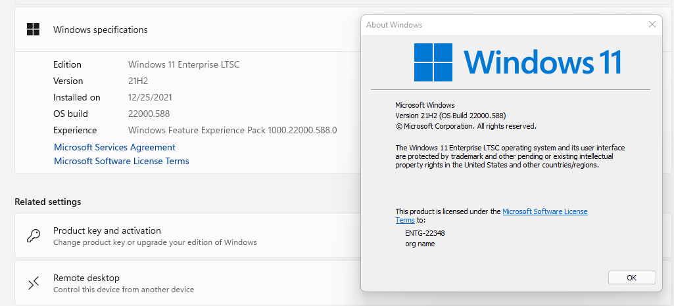Open the Microsoft Services Agreement link
The width and height of the screenshot is (674, 306).
point(114,147)
